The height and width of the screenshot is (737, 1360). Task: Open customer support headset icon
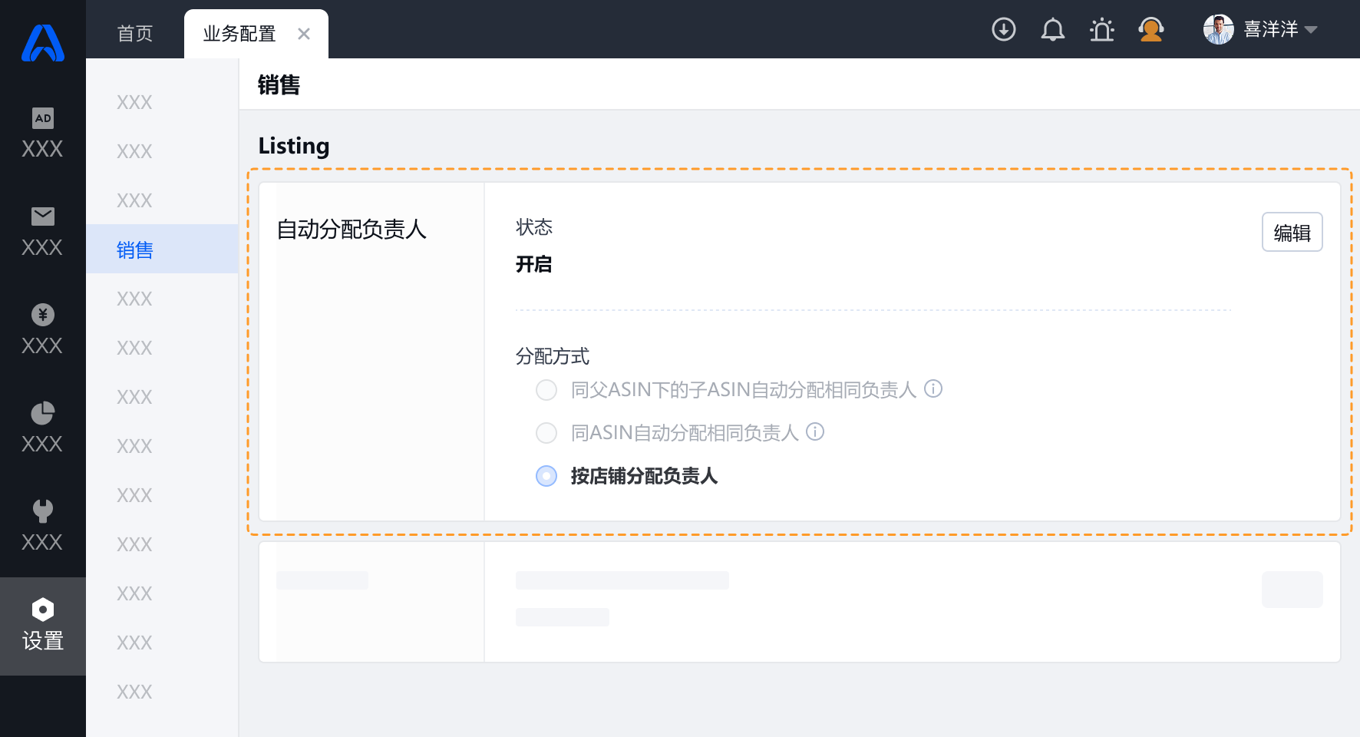pos(1150,29)
